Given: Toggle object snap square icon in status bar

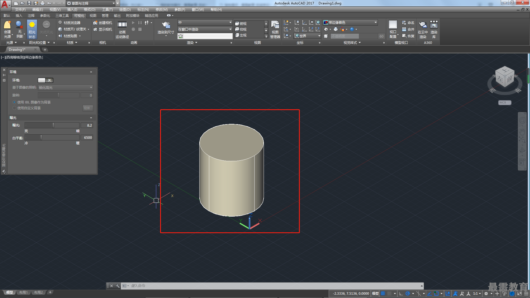Looking at the screenshot, I should click(x=436, y=294).
